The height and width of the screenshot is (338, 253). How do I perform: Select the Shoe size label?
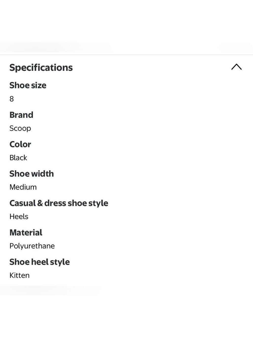28,85
